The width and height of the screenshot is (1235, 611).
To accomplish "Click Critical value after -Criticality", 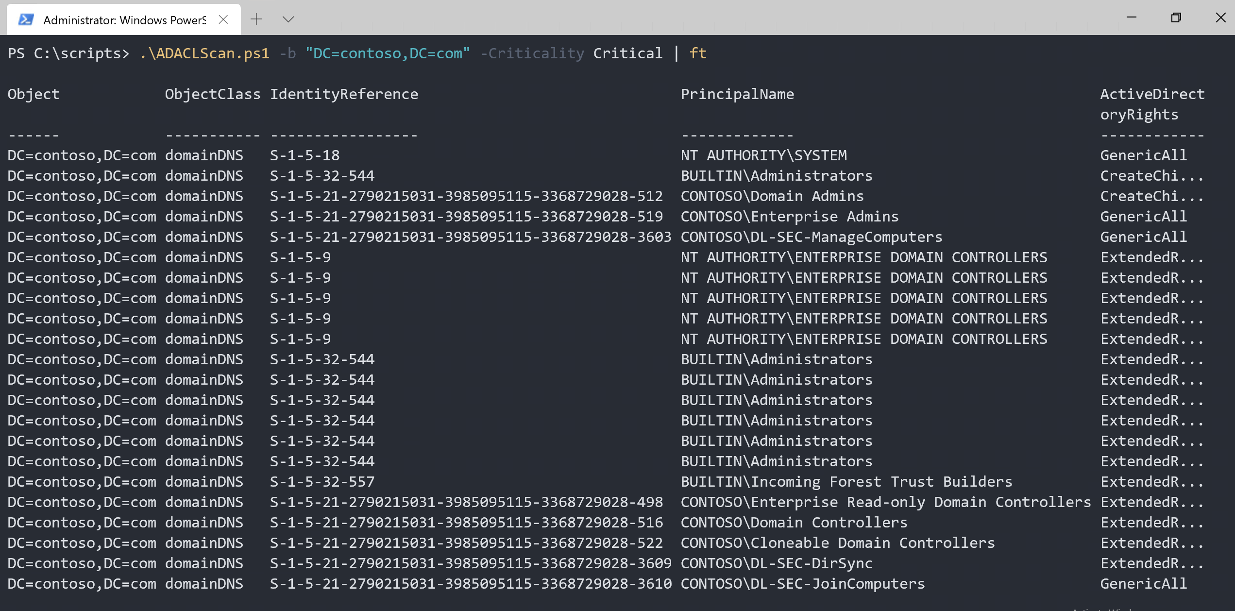I will tap(628, 53).
